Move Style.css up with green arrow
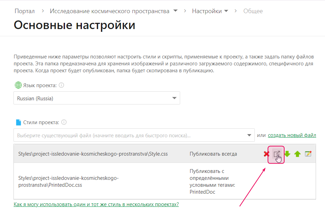The height and width of the screenshot is (212, 325). pos(298,154)
